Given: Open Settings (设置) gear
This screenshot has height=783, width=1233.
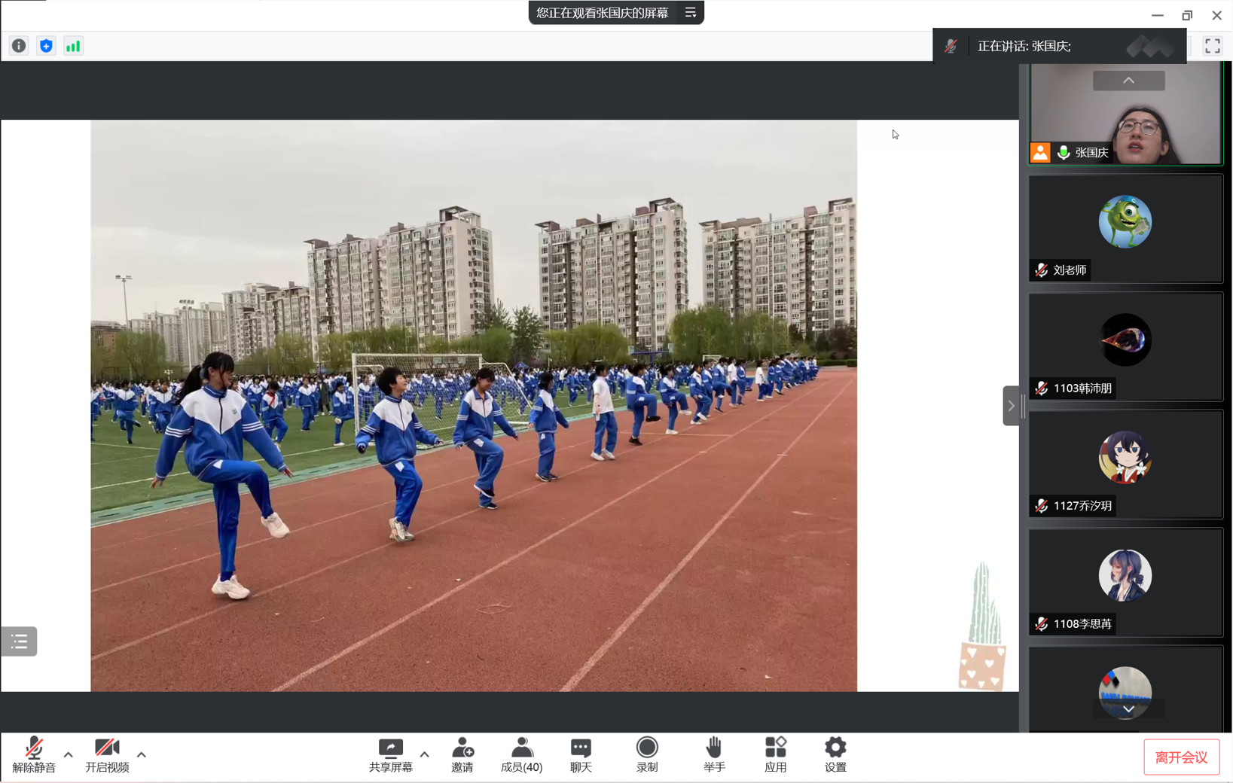Looking at the screenshot, I should click(835, 754).
